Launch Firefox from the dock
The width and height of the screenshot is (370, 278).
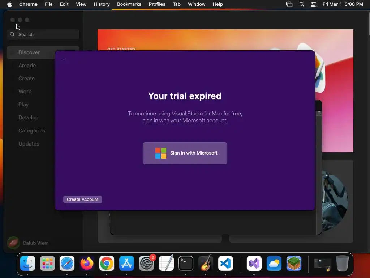click(87, 264)
